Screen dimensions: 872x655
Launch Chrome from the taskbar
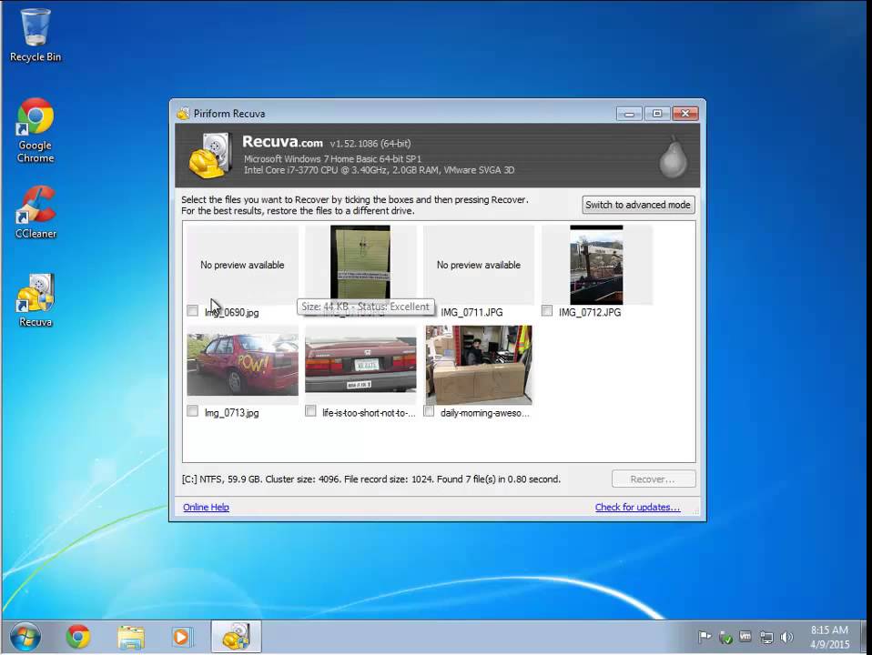pyautogui.click(x=78, y=636)
